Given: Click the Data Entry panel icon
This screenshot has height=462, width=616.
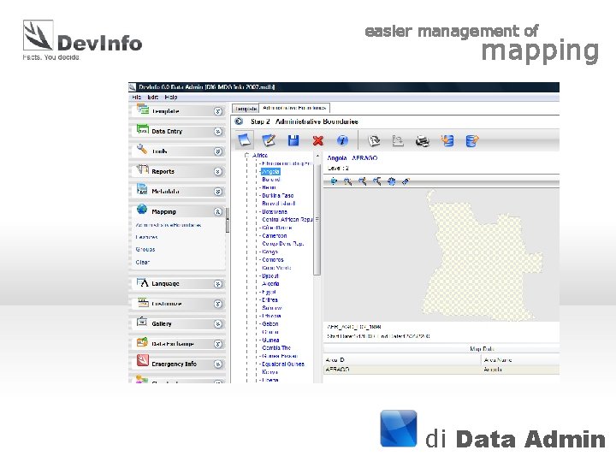Looking at the screenshot, I should point(142,129).
